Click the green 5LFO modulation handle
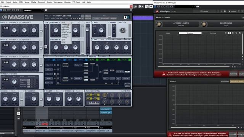244x137 pixels. 97,60
